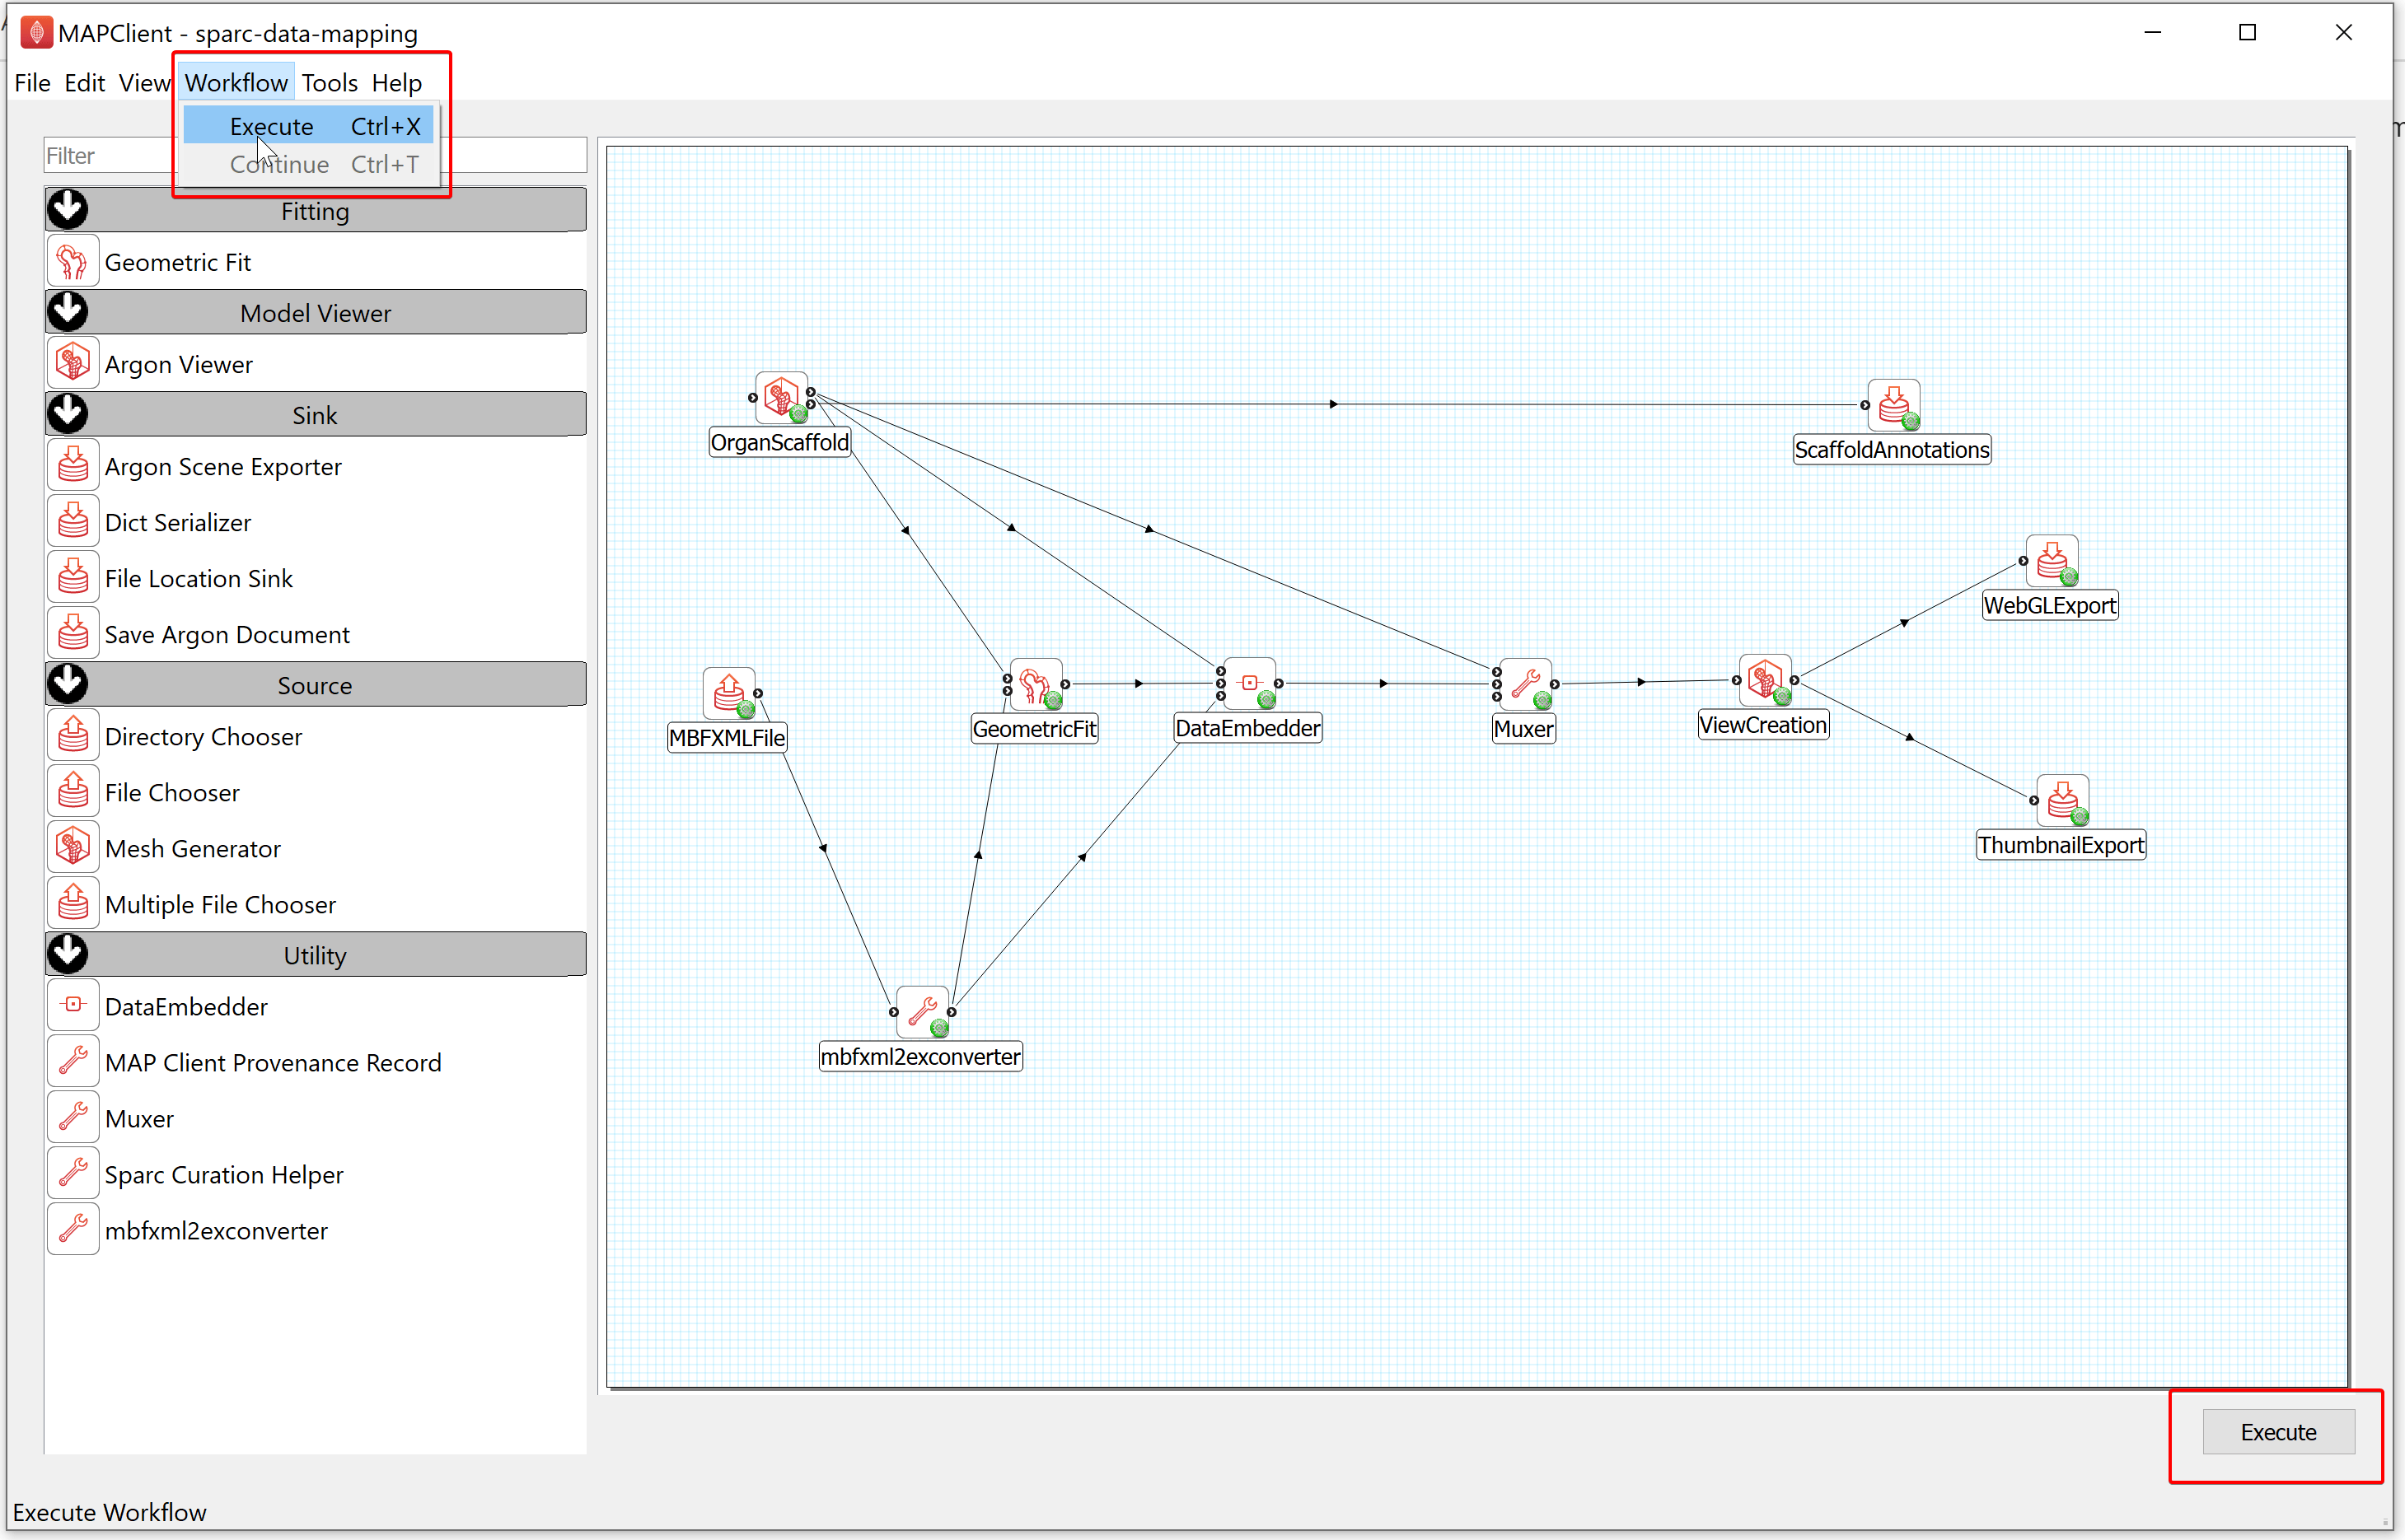Viewport: 2405px width, 1540px height.
Task: Click the output port of ViewCreation node
Action: pyautogui.click(x=1794, y=680)
